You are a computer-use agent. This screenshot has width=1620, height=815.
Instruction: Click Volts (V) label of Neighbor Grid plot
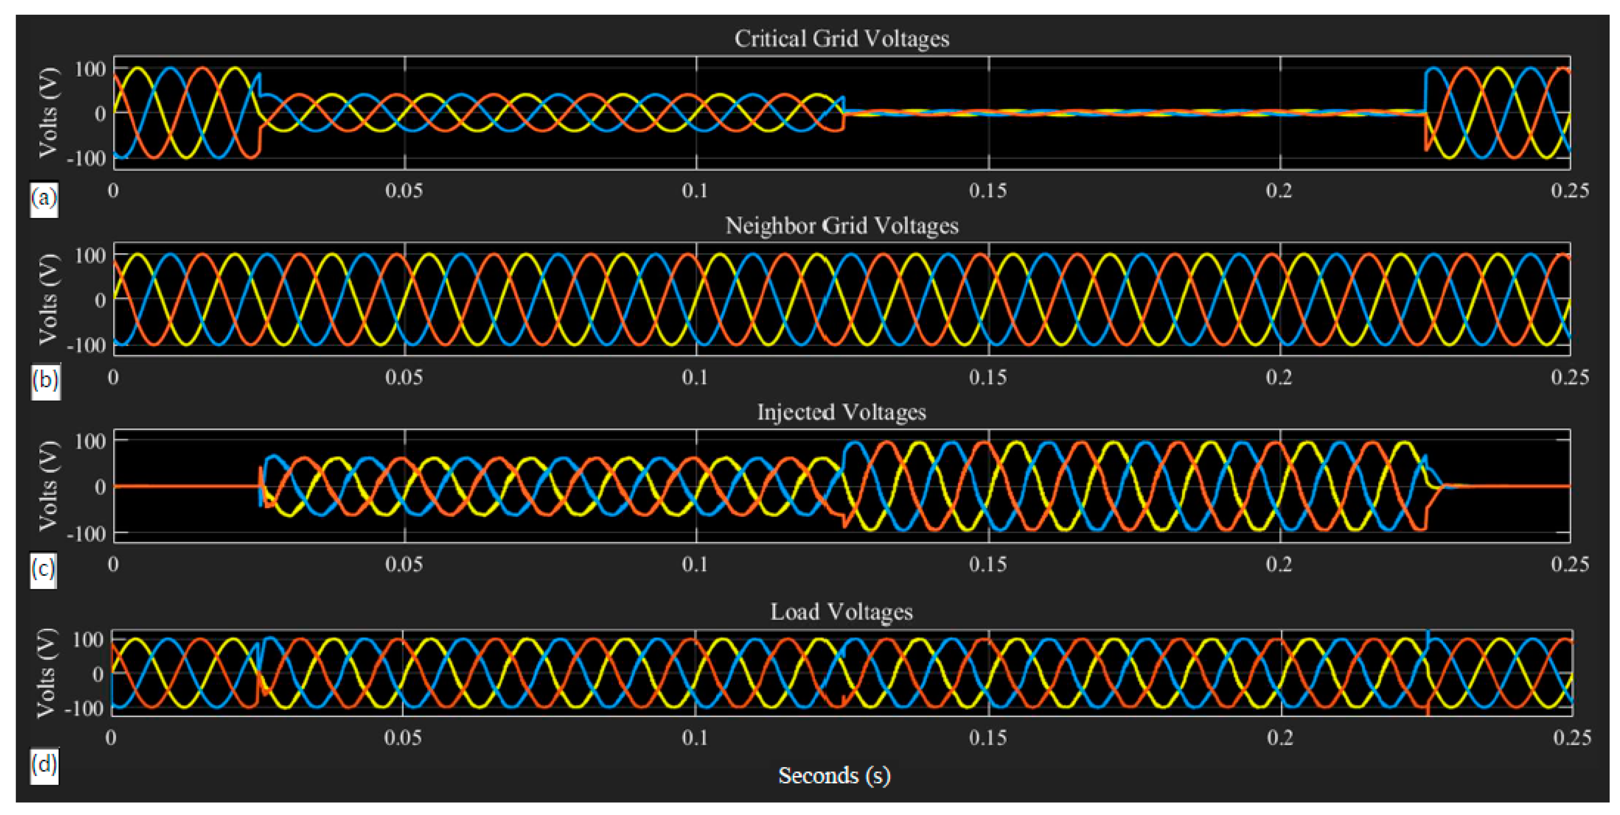(49, 299)
